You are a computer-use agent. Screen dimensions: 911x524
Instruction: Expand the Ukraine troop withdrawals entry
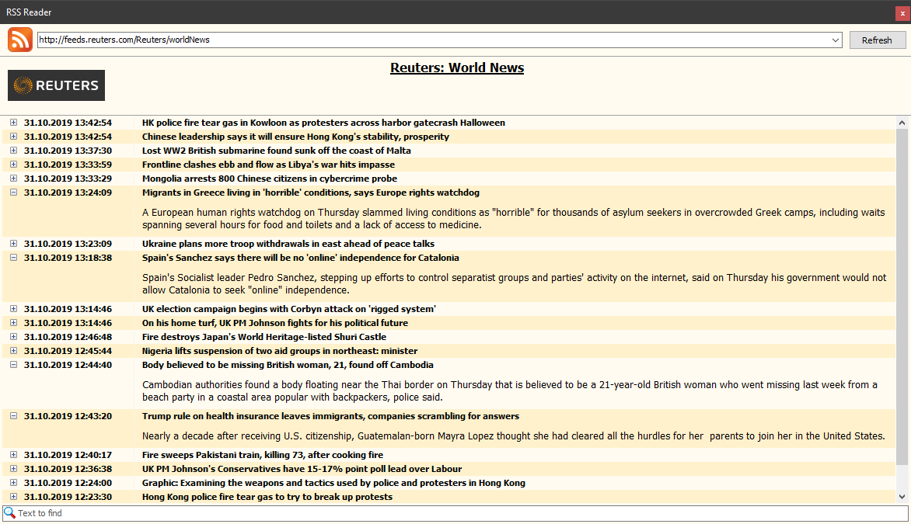click(x=13, y=244)
